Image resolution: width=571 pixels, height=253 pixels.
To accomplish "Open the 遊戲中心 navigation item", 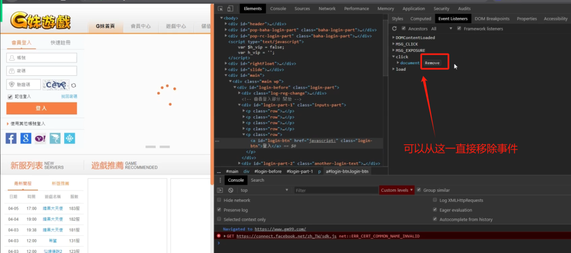I will [x=176, y=26].
